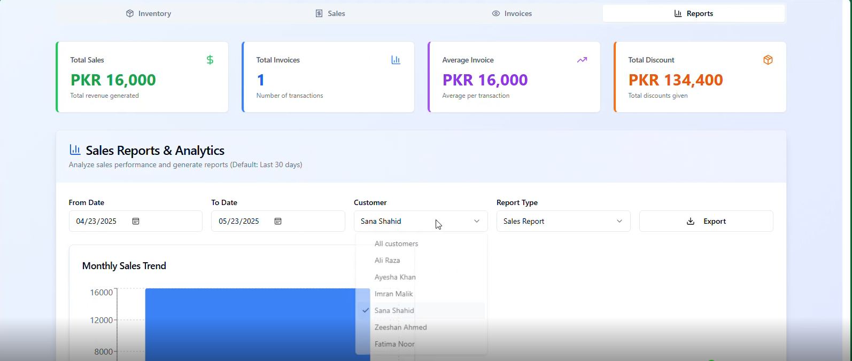Click the Sales receipt icon

tap(319, 13)
